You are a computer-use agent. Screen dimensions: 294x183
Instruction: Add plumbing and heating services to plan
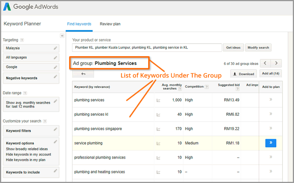point(271,171)
